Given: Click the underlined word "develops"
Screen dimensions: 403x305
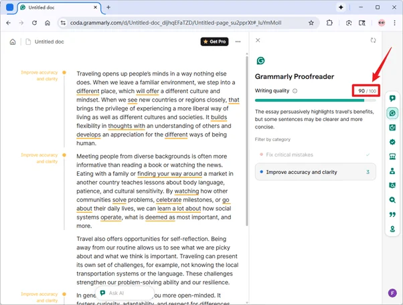Looking at the screenshot, I should [x=88, y=135].
